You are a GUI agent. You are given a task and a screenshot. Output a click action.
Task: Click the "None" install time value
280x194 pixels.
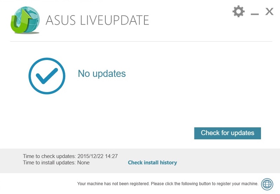(83, 163)
